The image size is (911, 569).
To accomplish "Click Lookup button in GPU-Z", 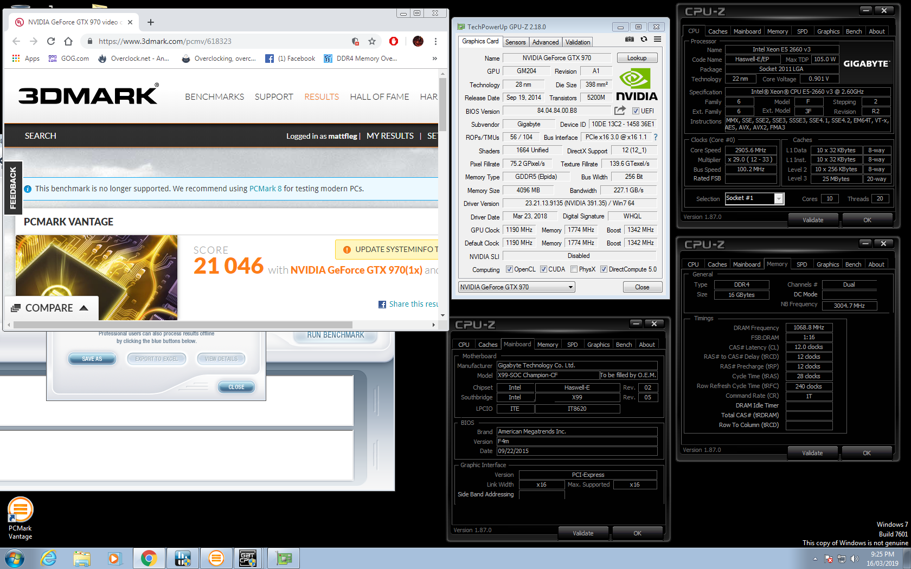I will pos(637,58).
